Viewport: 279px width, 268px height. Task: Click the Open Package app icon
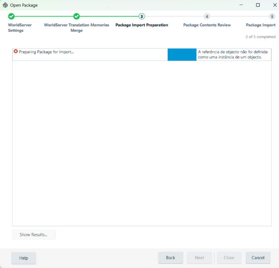pos(5,5)
